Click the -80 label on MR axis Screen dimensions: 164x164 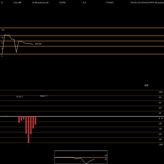click(160, 139)
